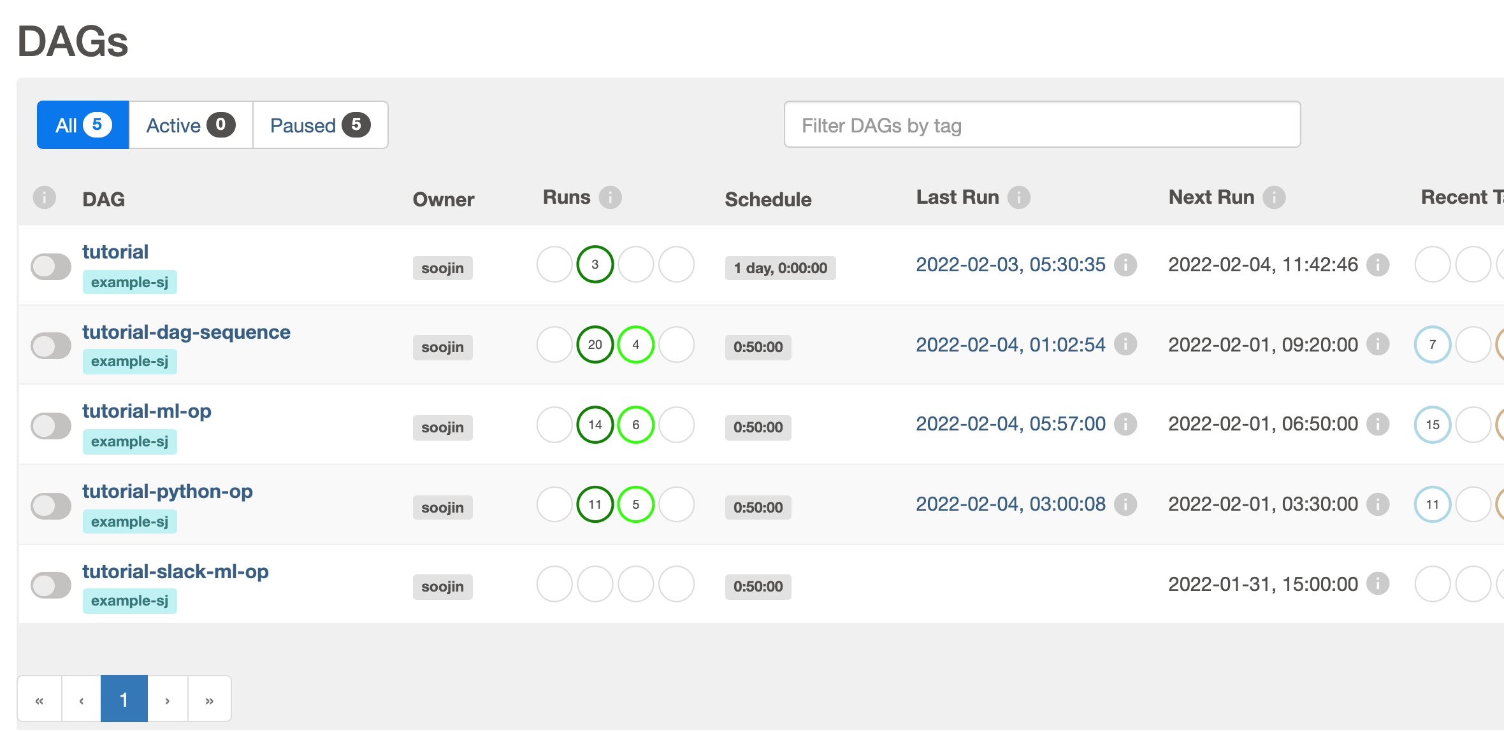Go to next page arrow in pagination

168,700
